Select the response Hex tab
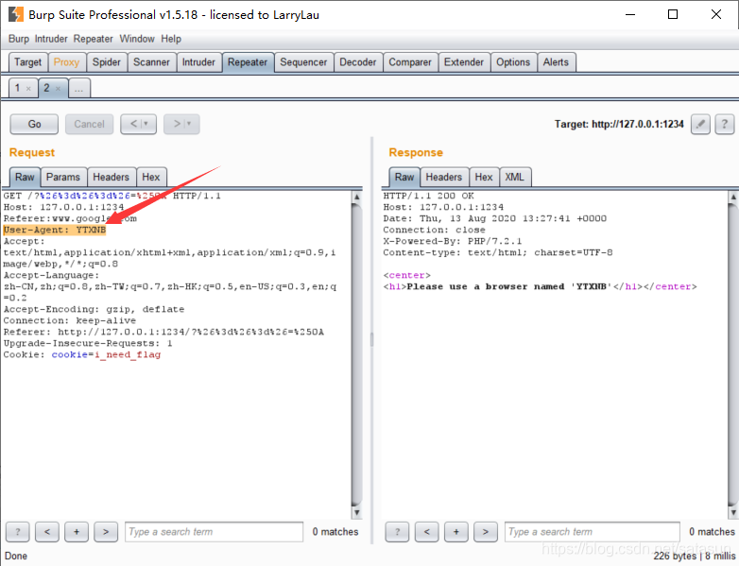 click(x=484, y=178)
